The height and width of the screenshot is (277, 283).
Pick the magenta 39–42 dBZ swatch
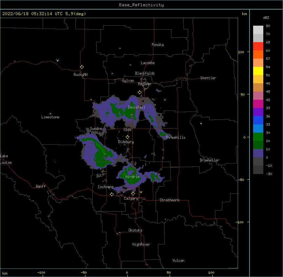click(258, 104)
